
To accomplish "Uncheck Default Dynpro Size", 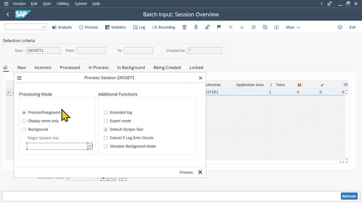I will click(106, 129).
